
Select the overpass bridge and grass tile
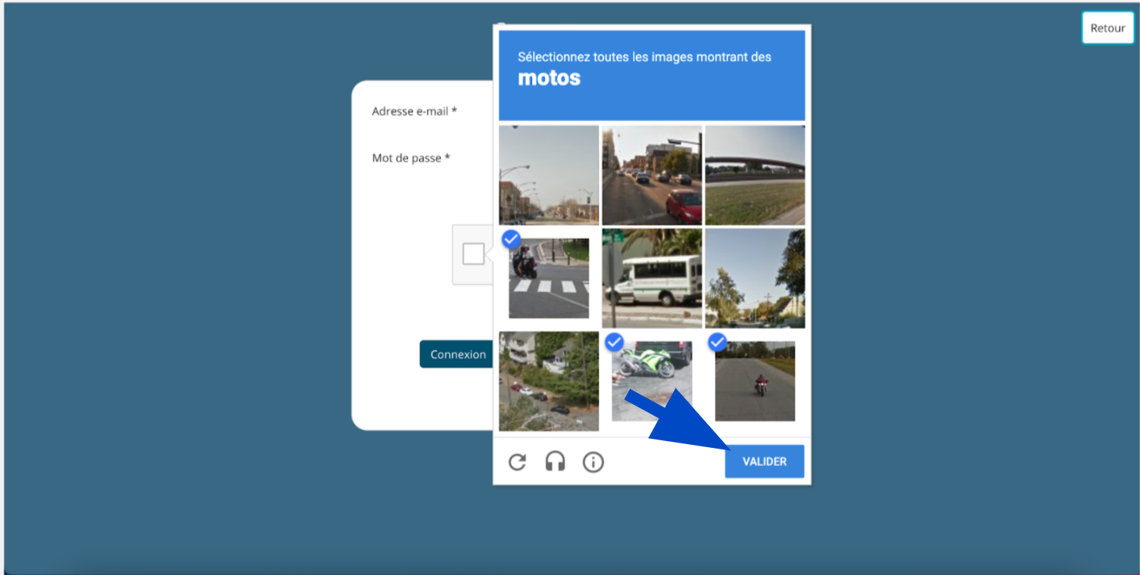[x=755, y=176]
